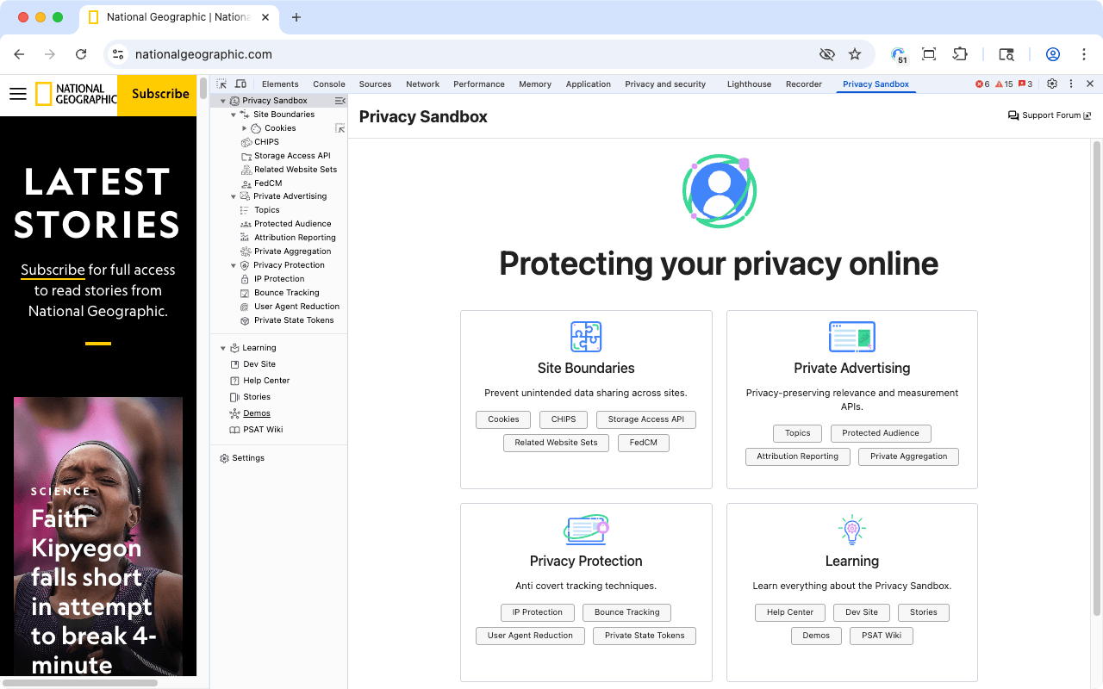The height and width of the screenshot is (689, 1103).
Task: Open the Protected Audience button in Private Advertising card
Action: (881, 433)
